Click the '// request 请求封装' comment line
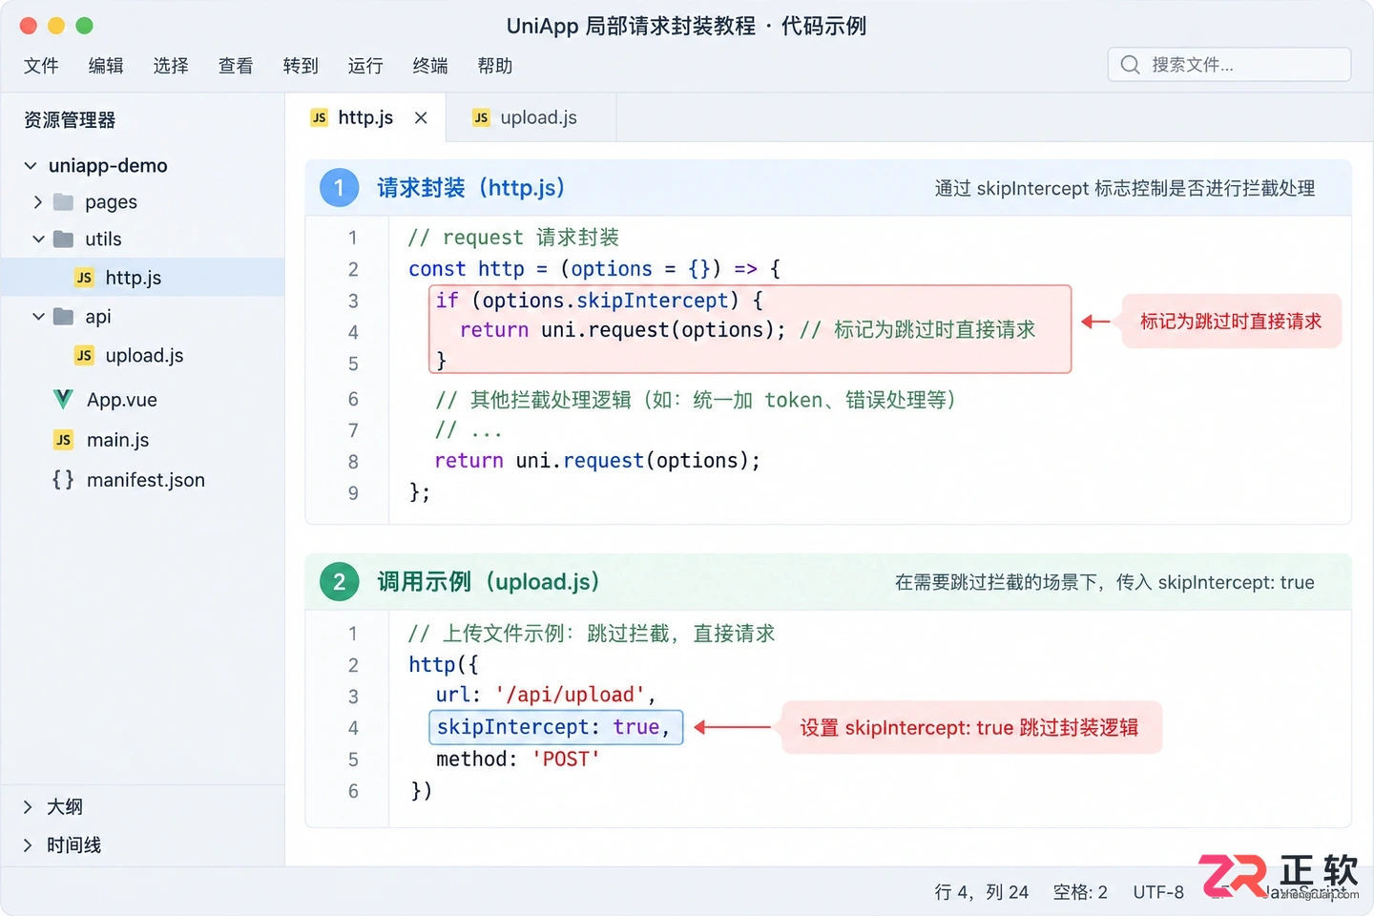Image resolution: width=1374 pixels, height=916 pixels. pos(513,238)
